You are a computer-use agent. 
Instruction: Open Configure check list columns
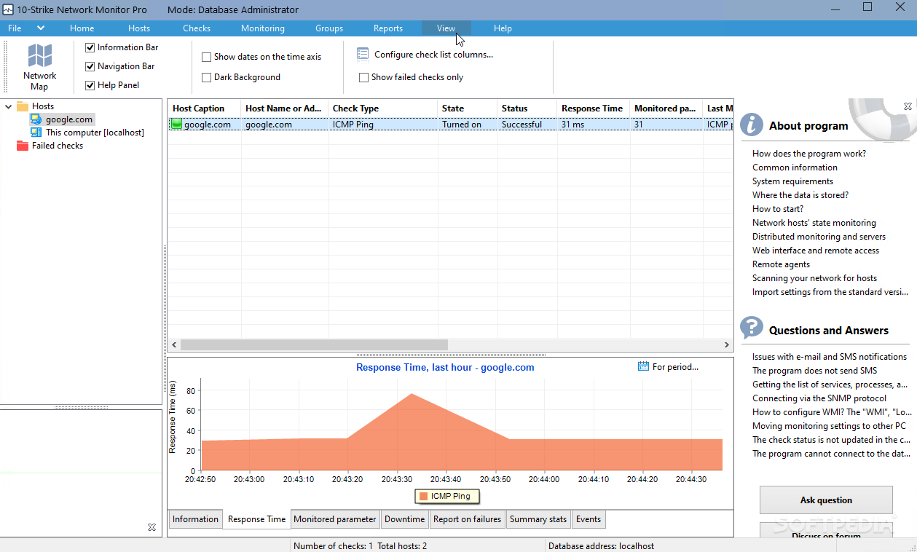[x=433, y=55]
